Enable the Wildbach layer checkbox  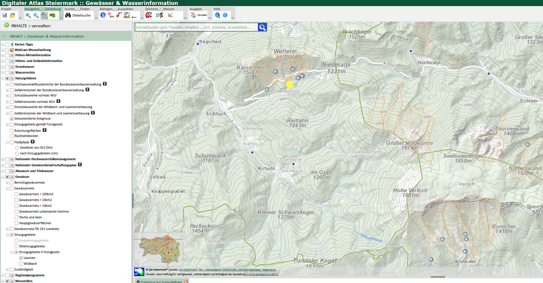pos(21,264)
